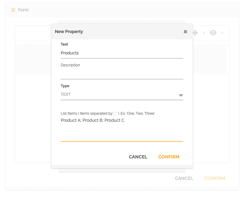241x197 pixels.
Task: Toggle the eye visibility icon
Action: (213, 33)
